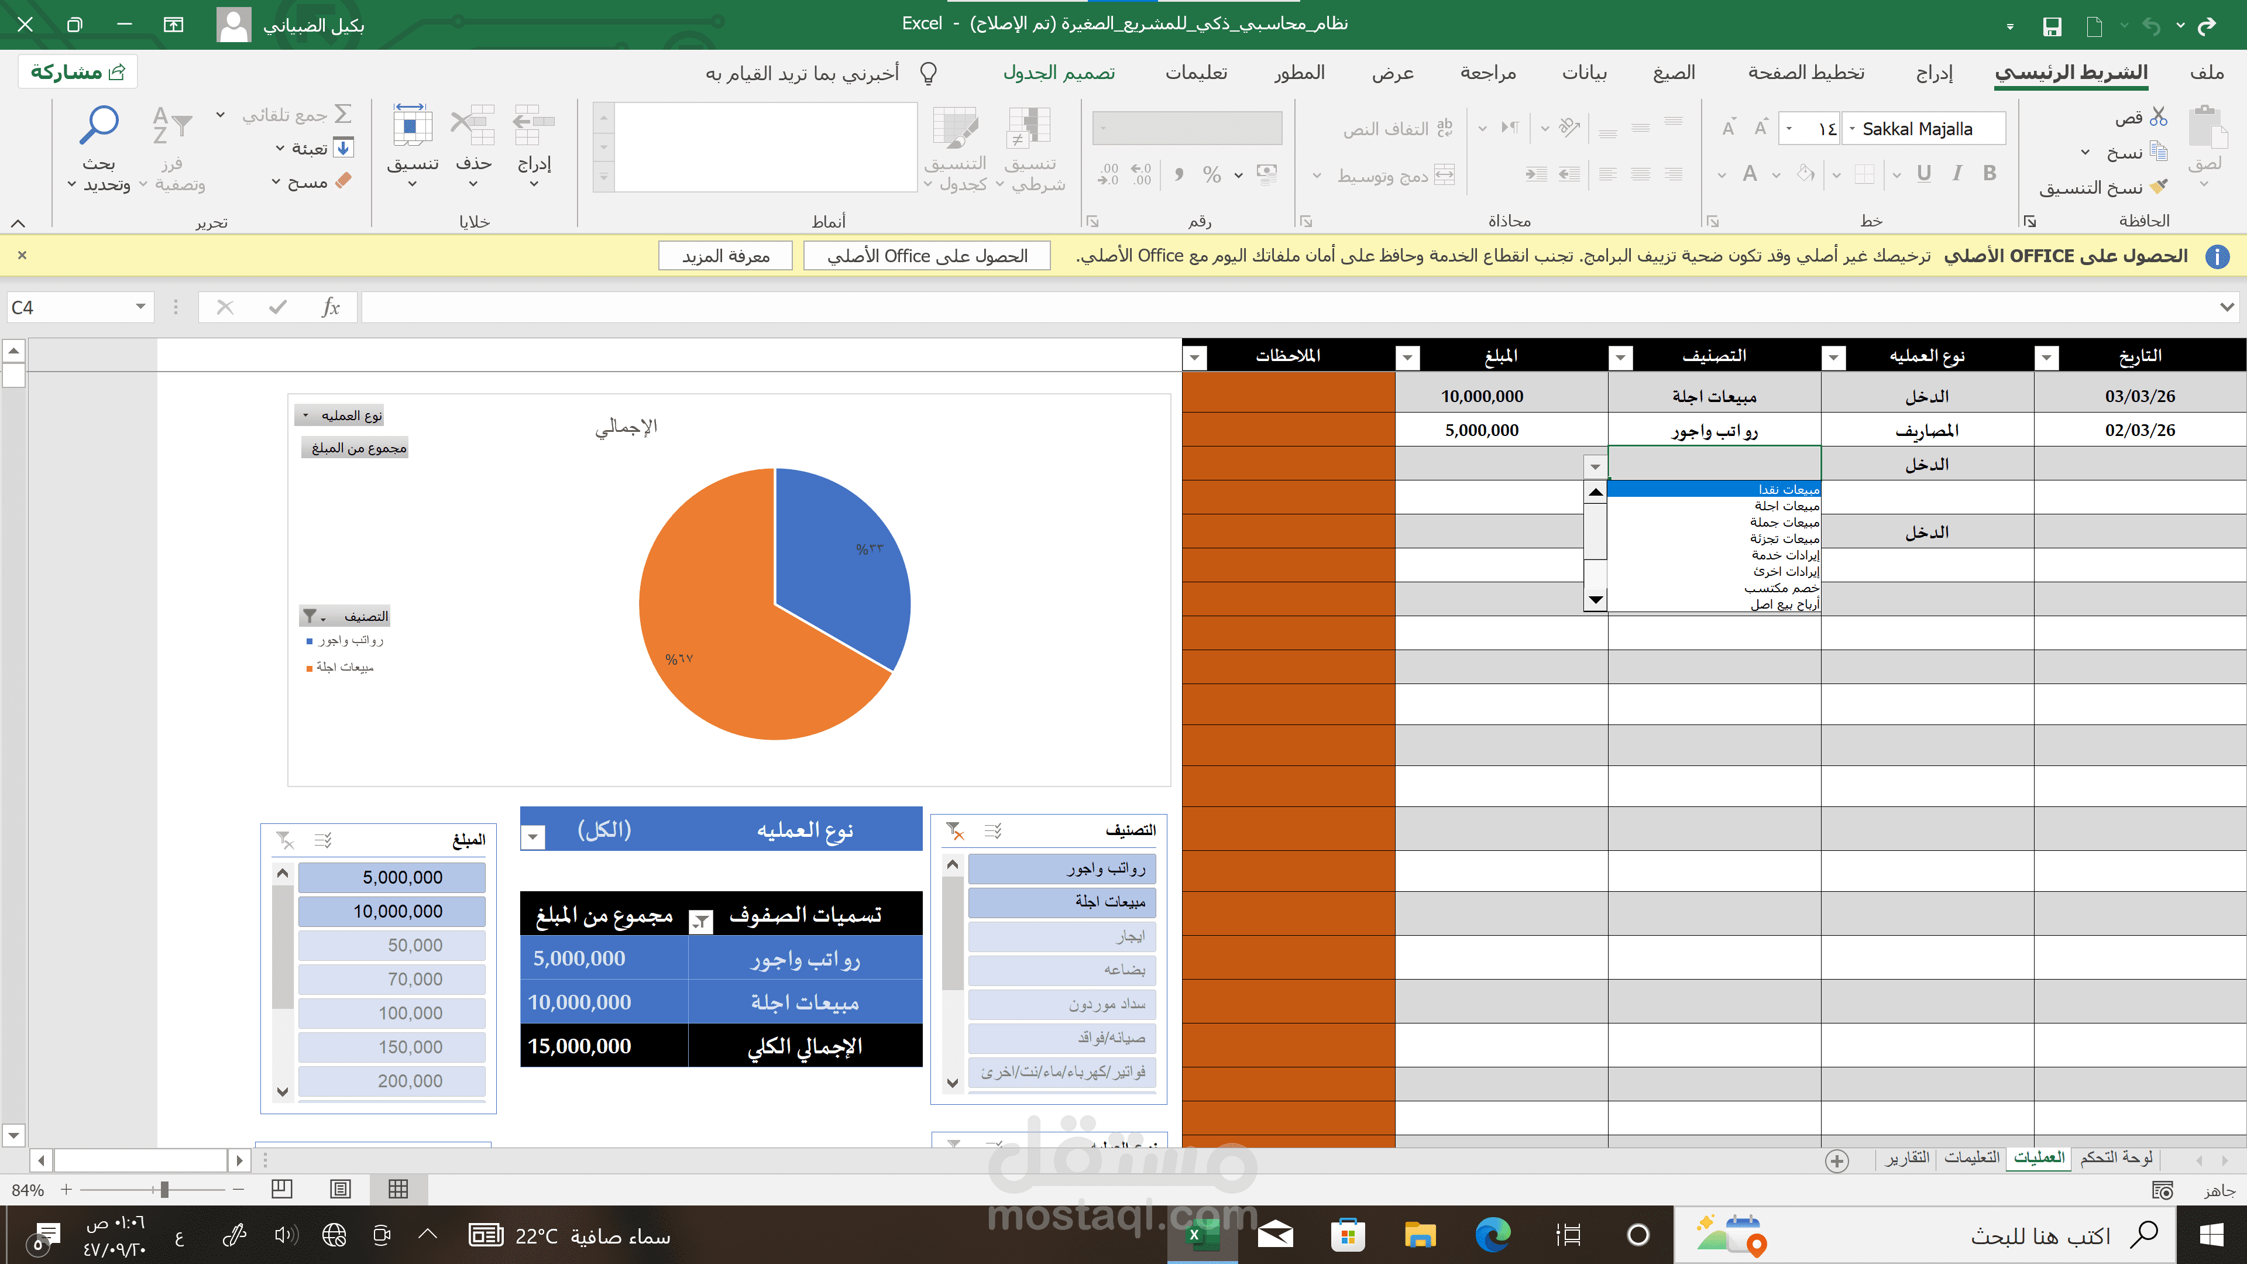This screenshot has width=2247, height=1264.
Task: Open نوع العمليه pivot filter dropdown
Action: coord(533,837)
